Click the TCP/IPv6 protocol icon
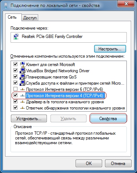This screenshot has height=173, width=137. pos(23,89)
